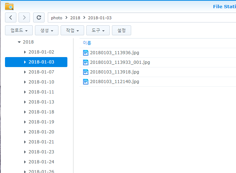Click photo in the path breadcrumb
236x173 pixels.
click(57, 18)
